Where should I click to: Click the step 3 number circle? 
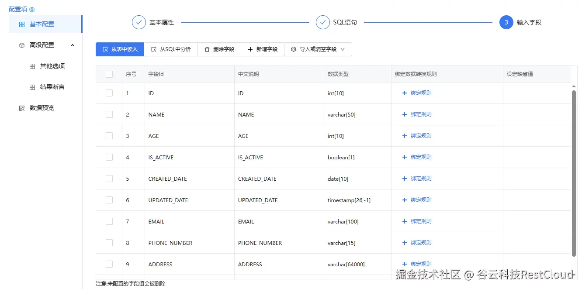pos(506,22)
